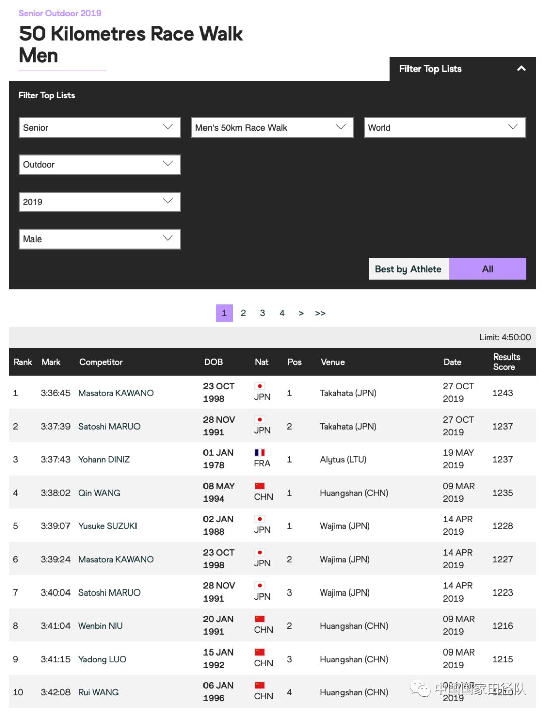This screenshot has width=544, height=713.
Task: Open the World region dropdown
Action: pos(445,128)
